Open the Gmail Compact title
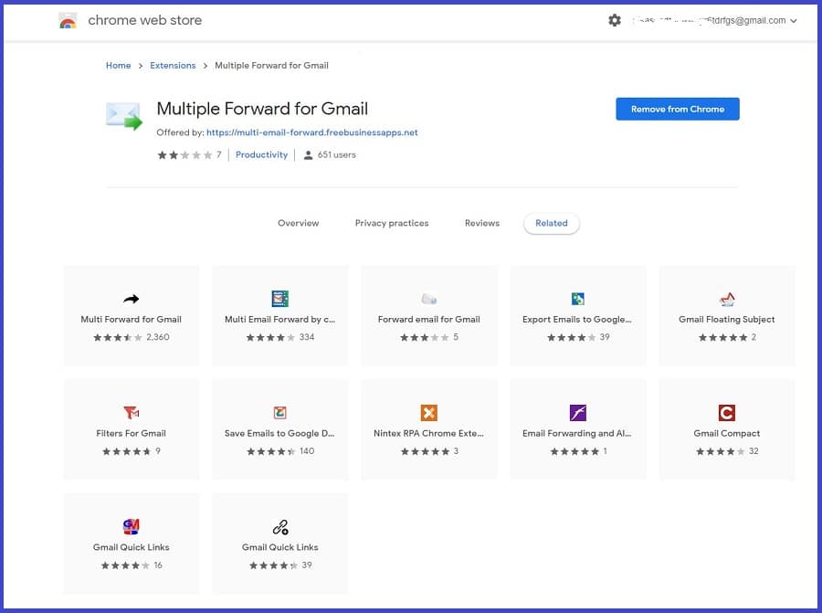 coord(727,433)
